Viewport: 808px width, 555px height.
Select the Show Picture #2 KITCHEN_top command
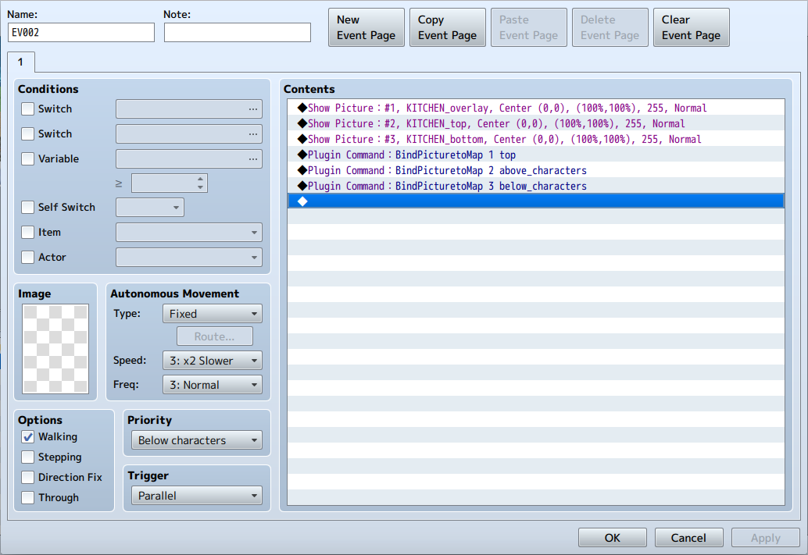tap(536, 123)
